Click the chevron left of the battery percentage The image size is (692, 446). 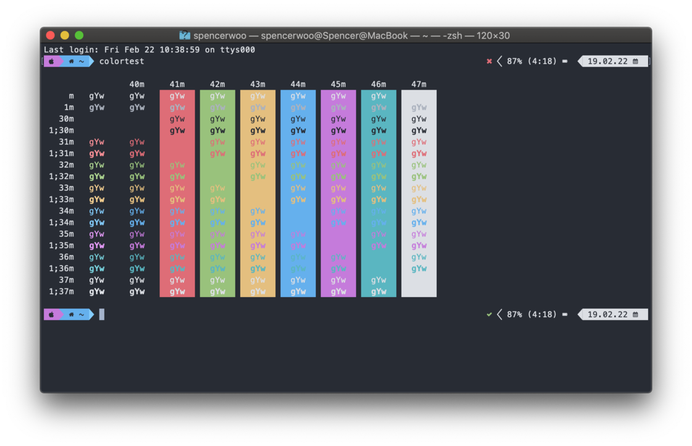tap(499, 61)
